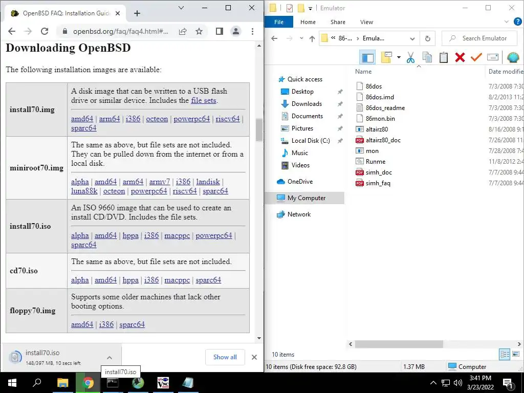Switch to large icons view in Explorer
The image size is (524, 393).
coord(516,354)
